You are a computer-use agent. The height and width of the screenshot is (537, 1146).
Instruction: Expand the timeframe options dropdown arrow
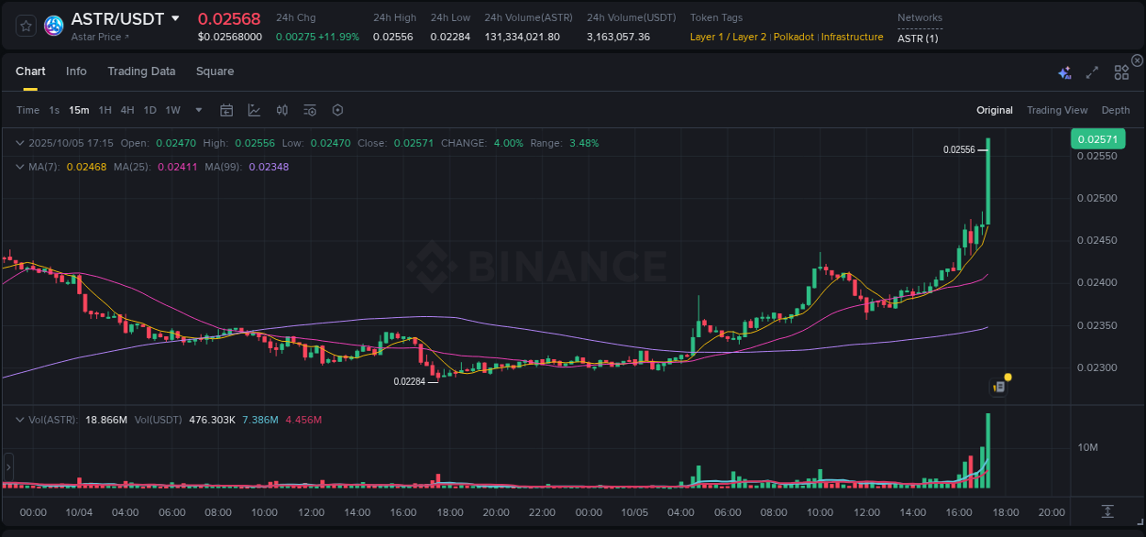click(x=197, y=110)
